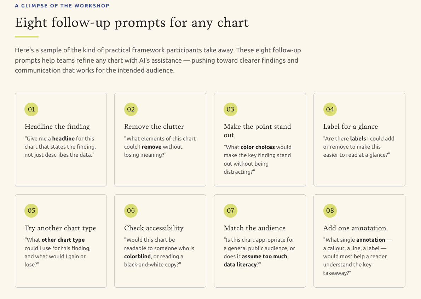The image size is (421, 299).
Task: Click the 'Match the audience' heading
Action: [254, 228]
